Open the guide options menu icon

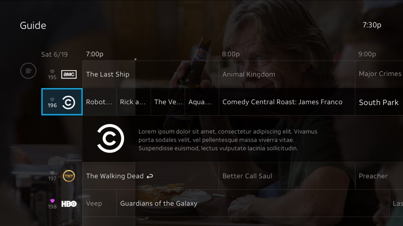point(28,71)
